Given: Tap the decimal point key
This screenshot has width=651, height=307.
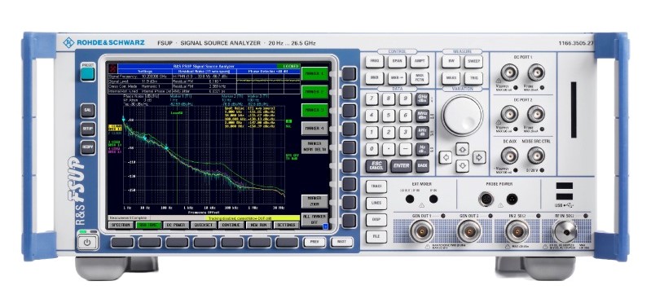Looking at the screenshot, I should (x=389, y=149).
